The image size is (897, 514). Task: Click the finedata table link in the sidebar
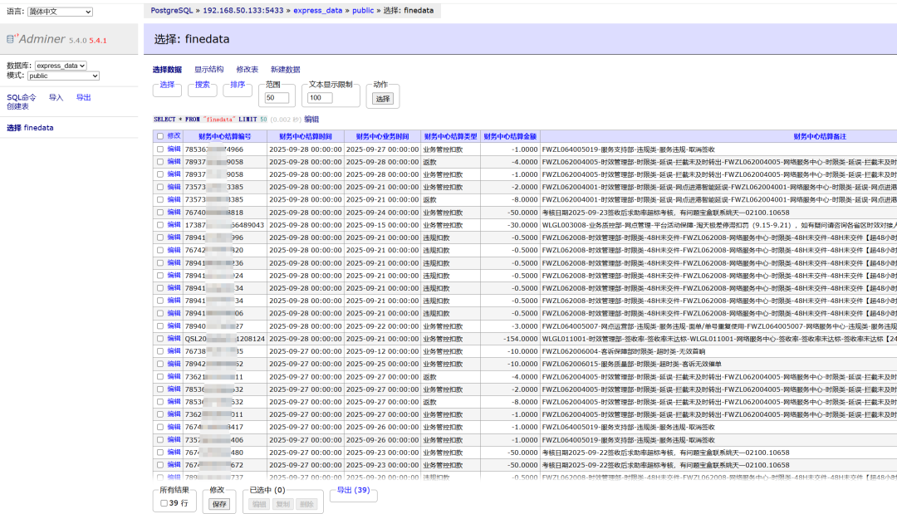[38, 128]
